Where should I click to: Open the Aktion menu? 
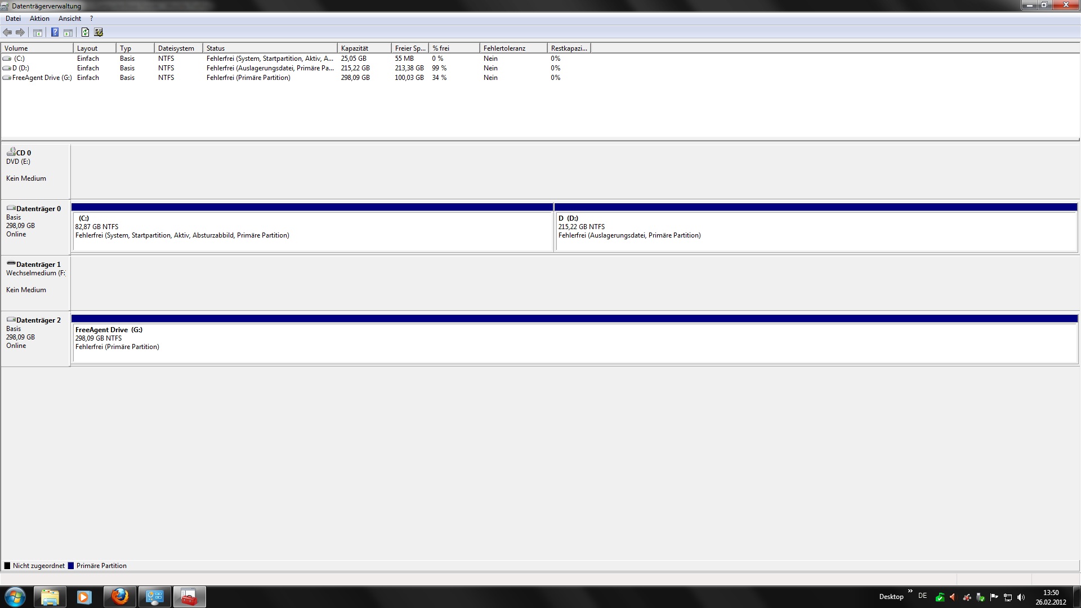click(39, 19)
